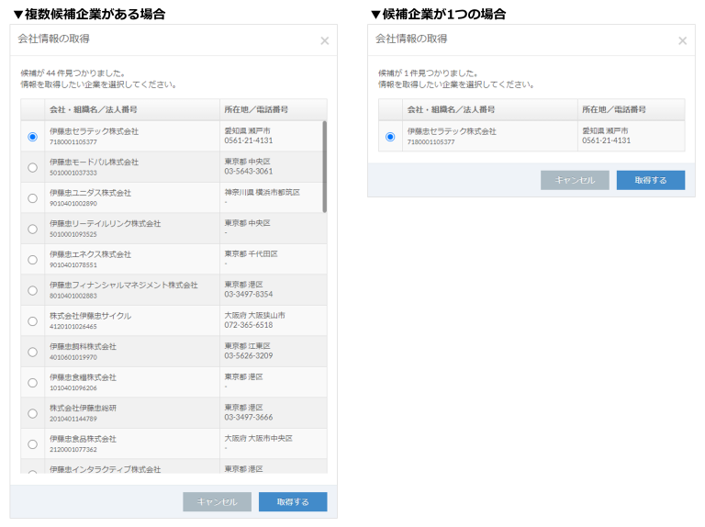The height and width of the screenshot is (527, 705).
Task: Click phone number 03-3497-8354
Action: (x=248, y=294)
